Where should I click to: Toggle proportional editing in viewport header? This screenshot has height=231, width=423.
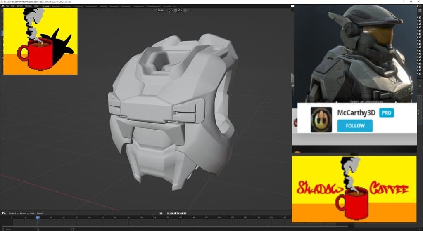[185, 10]
